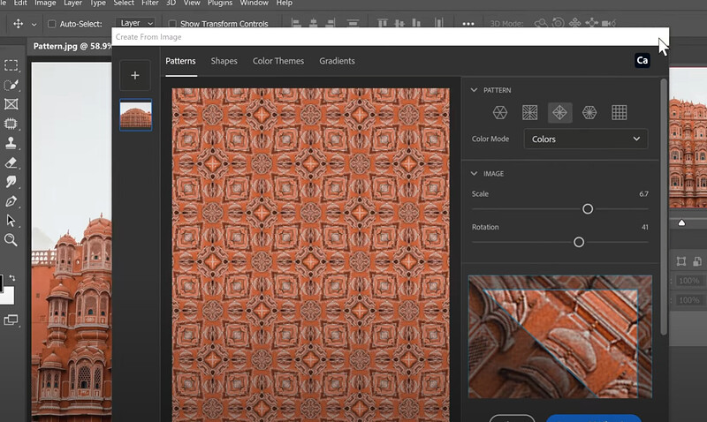
Task: Open the Layer auto-select dropdown
Action: [136, 23]
